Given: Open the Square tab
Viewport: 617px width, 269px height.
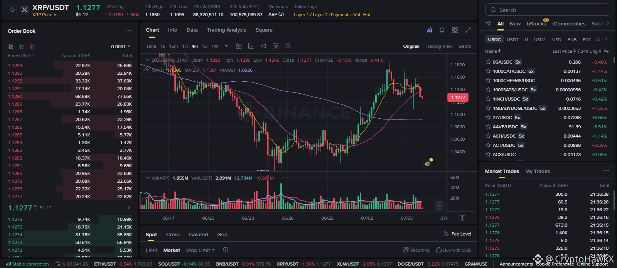Looking at the screenshot, I should coord(264,30).
